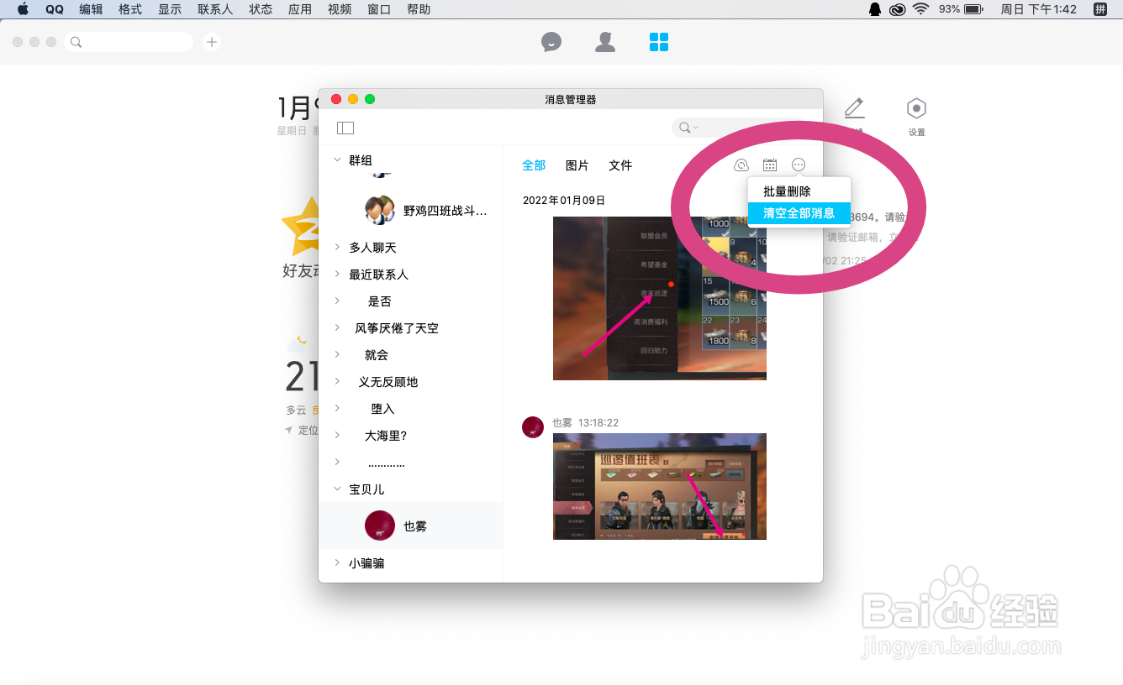
Task: Collapse the 群组 group
Action: (337, 159)
